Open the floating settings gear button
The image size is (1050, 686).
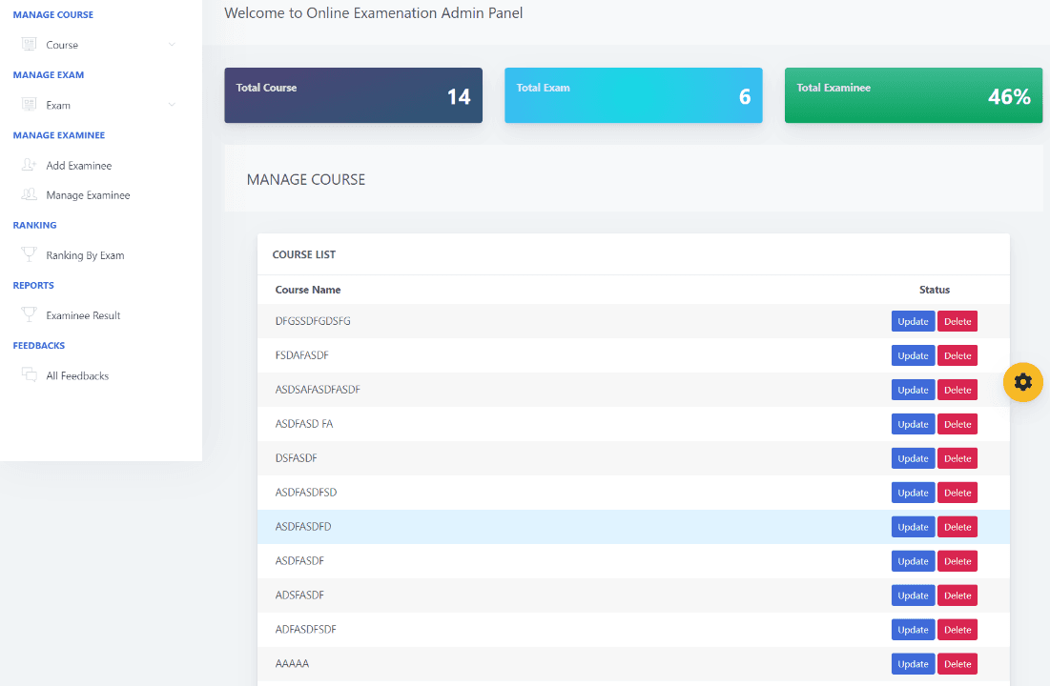tap(1022, 382)
